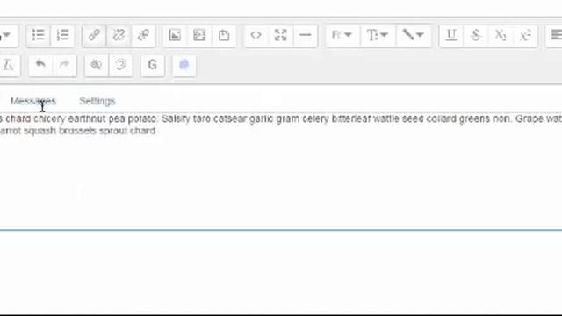Insert an image with picture icon

click(175, 35)
